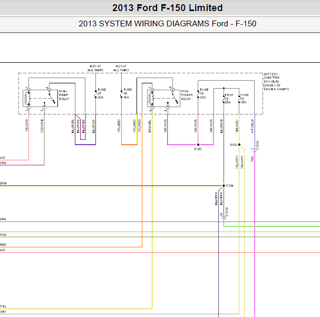Select the "S125" splice label
320x317 pixels.
click(x=198, y=149)
